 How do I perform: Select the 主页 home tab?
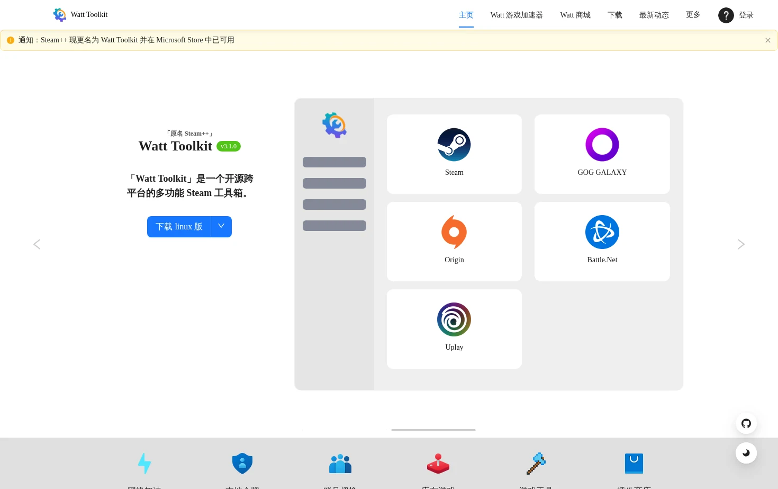466,15
